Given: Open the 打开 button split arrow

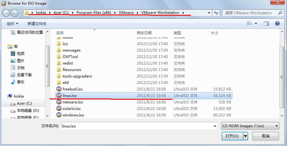Looking at the screenshot, I should 245,136.
